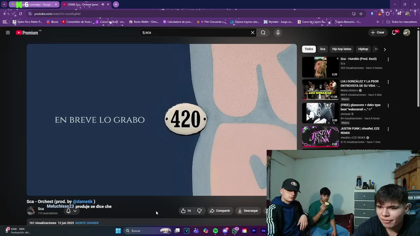
Task: Go back with the browser arrow
Action: 5,14
